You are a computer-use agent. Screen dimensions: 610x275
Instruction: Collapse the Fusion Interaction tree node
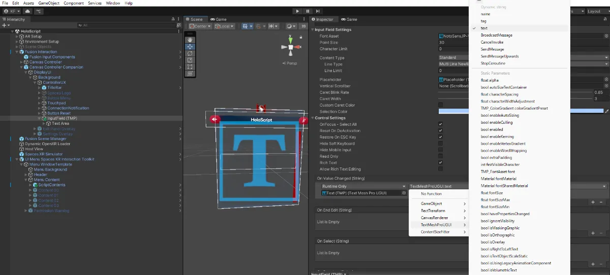tap(16, 52)
